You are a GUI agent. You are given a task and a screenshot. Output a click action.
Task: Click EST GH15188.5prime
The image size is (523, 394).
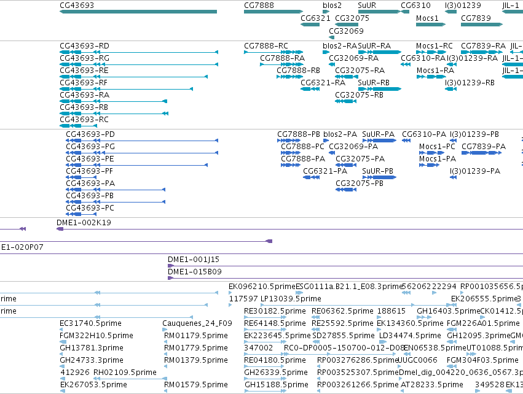(x=277, y=385)
